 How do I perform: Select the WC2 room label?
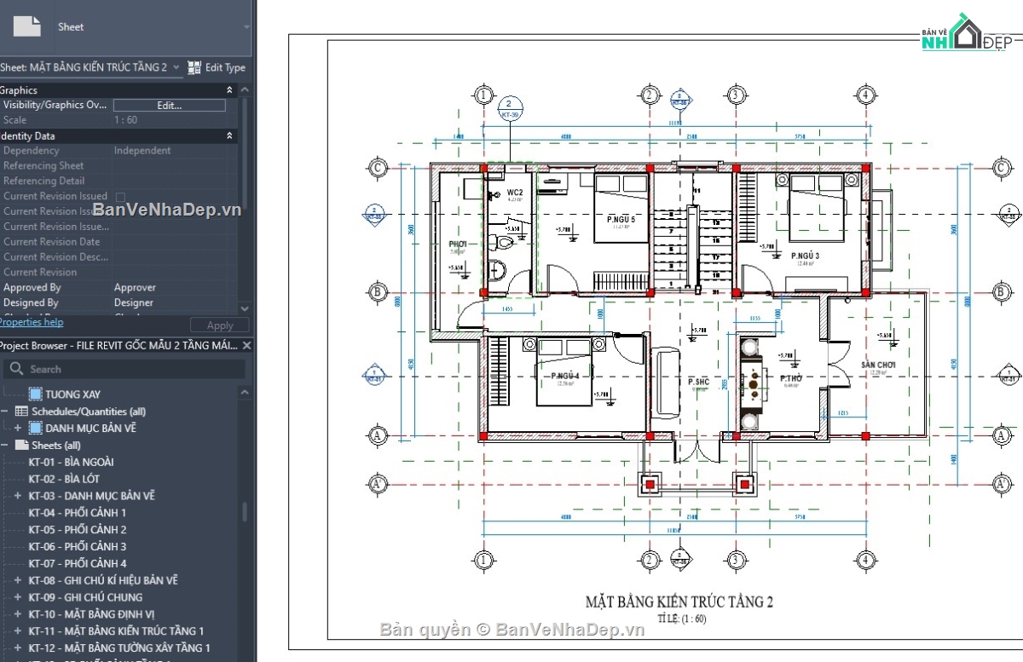tap(514, 193)
